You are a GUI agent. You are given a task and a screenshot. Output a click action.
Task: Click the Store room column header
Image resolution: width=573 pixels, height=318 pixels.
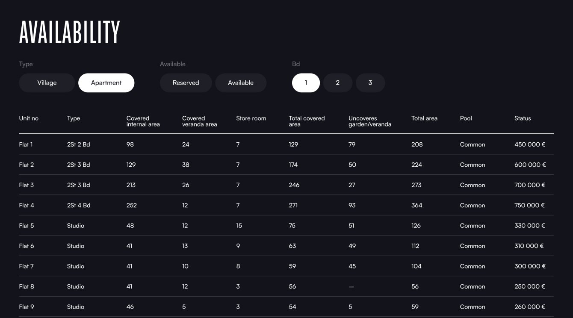pyautogui.click(x=251, y=118)
